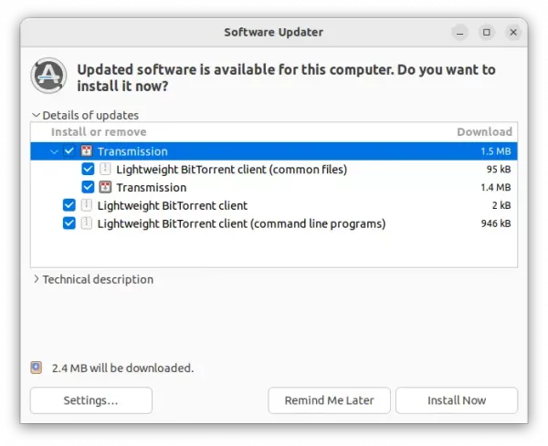Toggle the Lightweight BitTorrent client checkbox
Viewport: 548px width, 446px height.
69,205
